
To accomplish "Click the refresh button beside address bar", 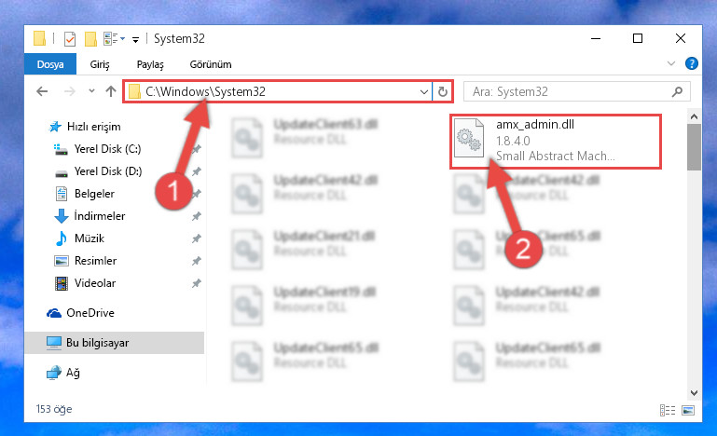I will point(442,91).
